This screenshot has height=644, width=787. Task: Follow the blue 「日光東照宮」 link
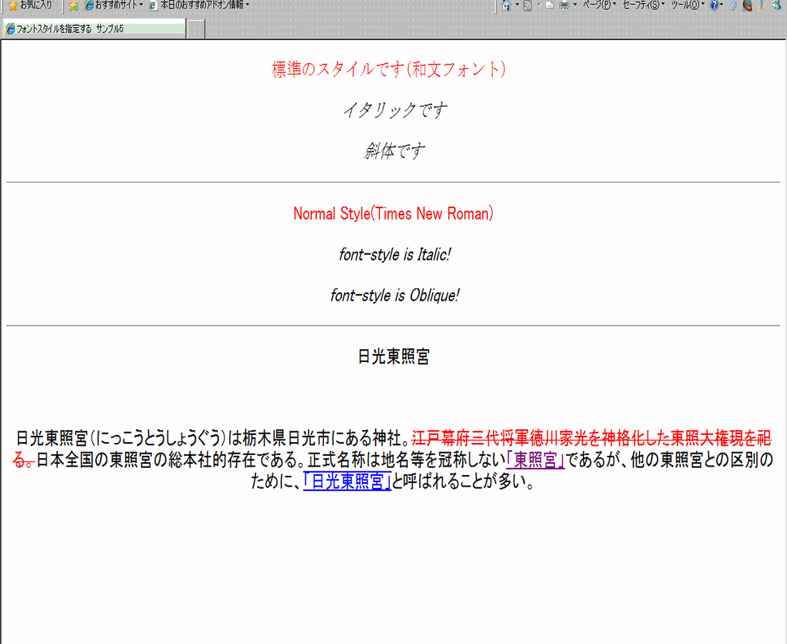pyautogui.click(x=347, y=482)
